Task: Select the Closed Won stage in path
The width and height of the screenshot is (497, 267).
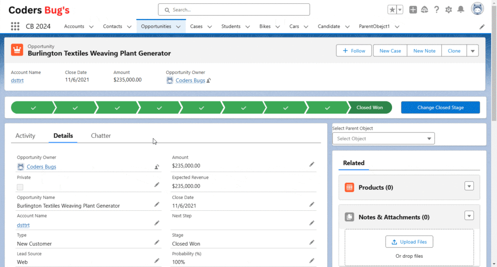Action: click(x=369, y=107)
